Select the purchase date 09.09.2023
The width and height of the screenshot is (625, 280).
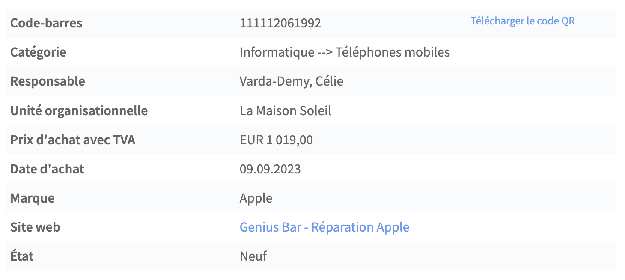tap(270, 169)
